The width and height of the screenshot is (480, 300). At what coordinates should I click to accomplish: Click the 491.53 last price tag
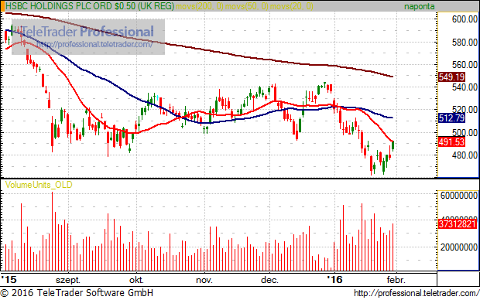point(451,142)
